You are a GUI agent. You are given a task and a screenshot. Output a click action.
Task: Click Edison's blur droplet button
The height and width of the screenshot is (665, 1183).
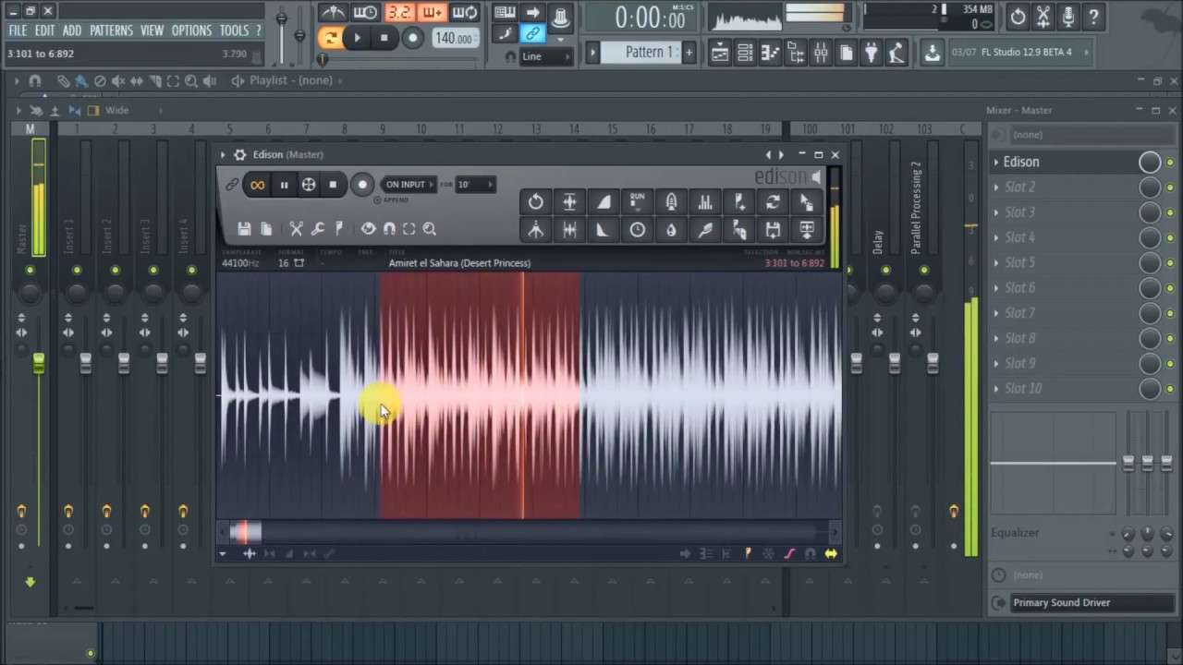tap(671, 230)
